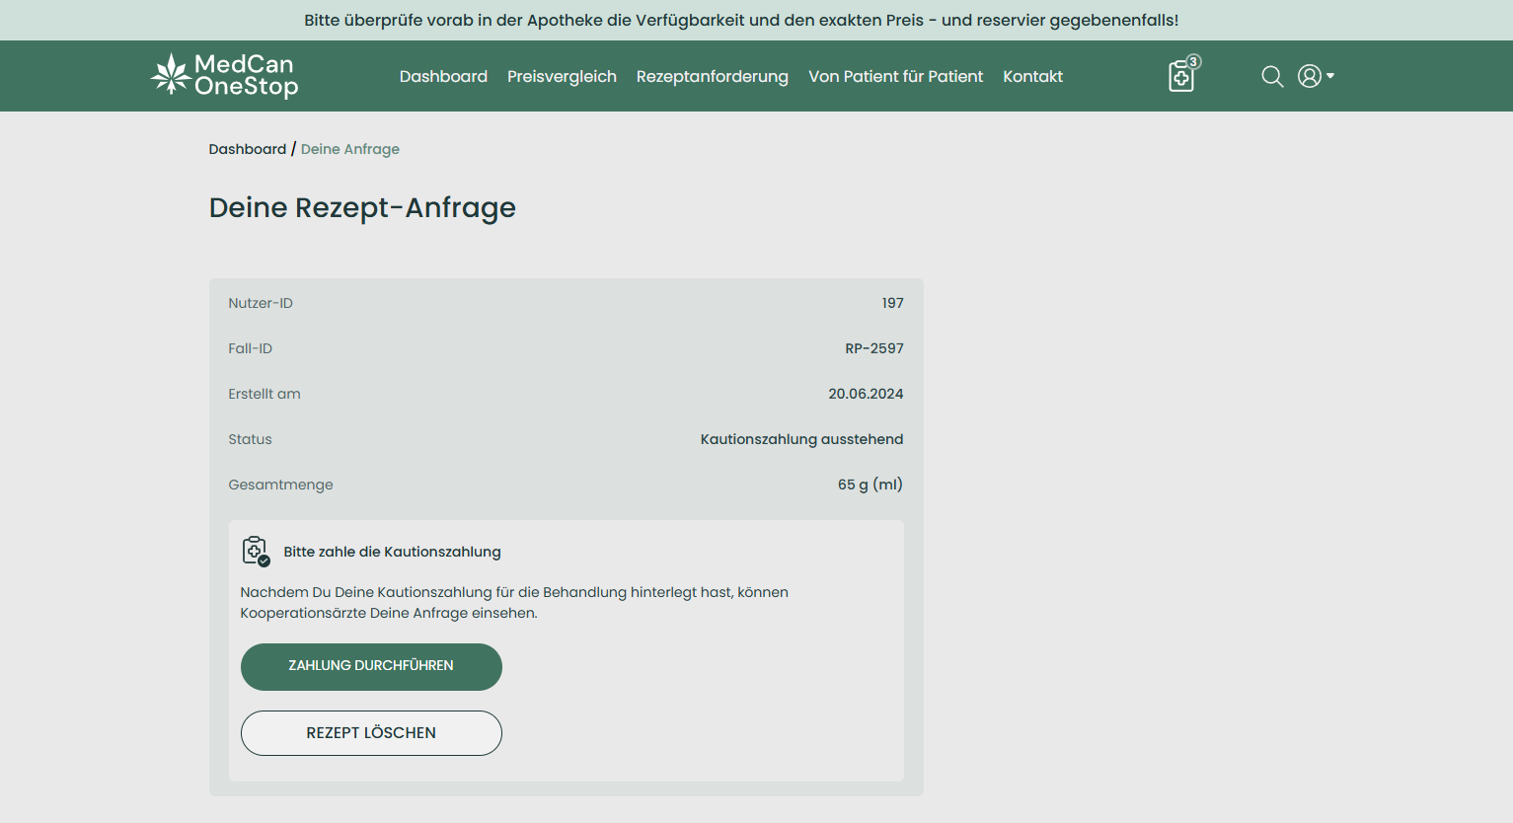Click the Deine Rezept-Anfrage heading
Viewport: 1513px width, 823px height.
(362, 207)
